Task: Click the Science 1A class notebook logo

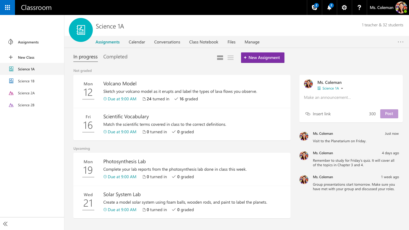Action: click(x=81, y=30)
